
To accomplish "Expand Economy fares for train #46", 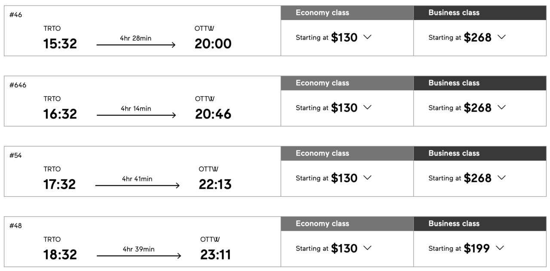I will pyautogui.click(x=367, y=37).
